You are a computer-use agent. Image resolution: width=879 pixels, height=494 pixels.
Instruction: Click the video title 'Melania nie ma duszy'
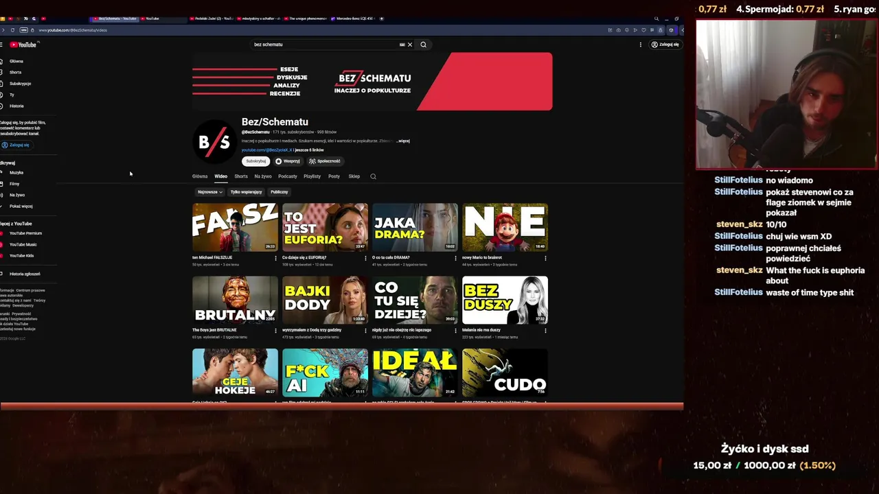[x=481, y=330]
